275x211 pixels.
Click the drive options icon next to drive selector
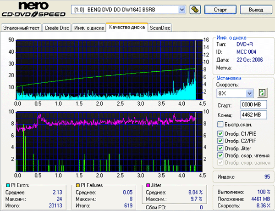[x=194, y=9]
